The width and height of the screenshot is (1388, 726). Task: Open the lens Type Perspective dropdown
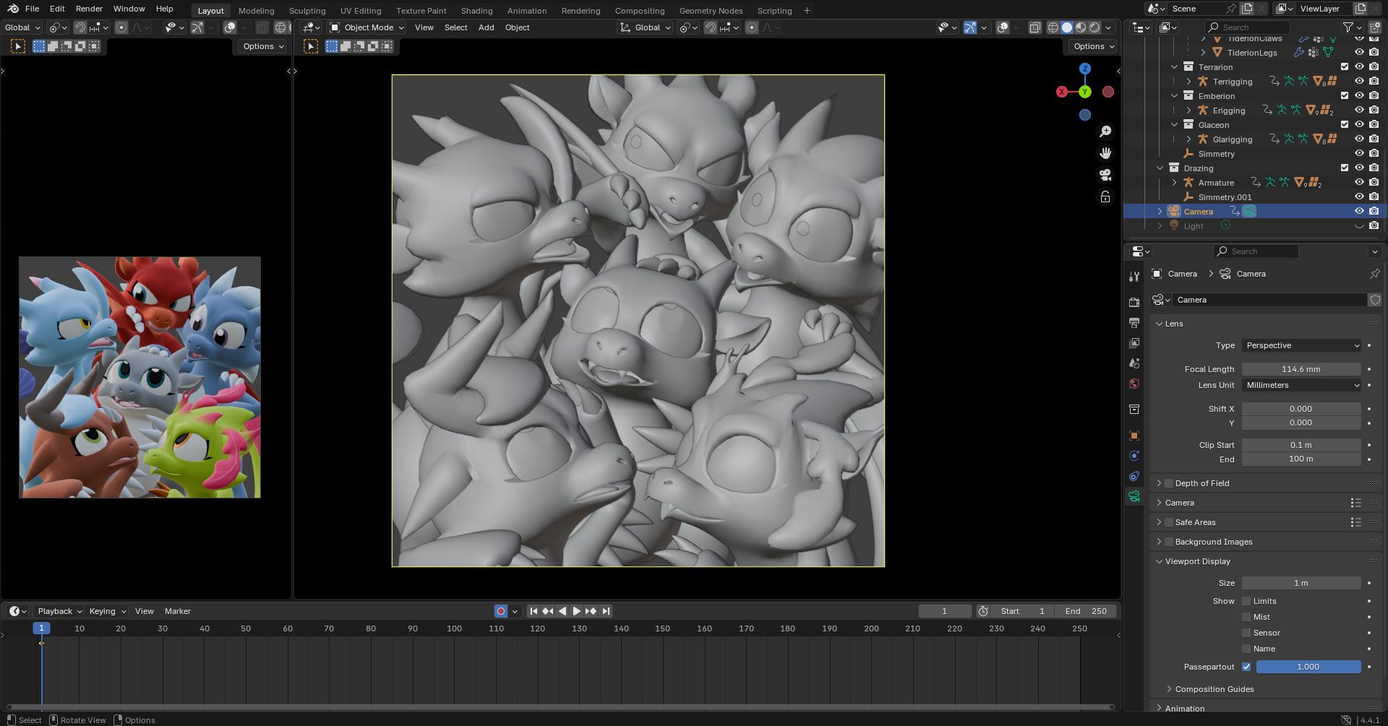coord(1302,345)
